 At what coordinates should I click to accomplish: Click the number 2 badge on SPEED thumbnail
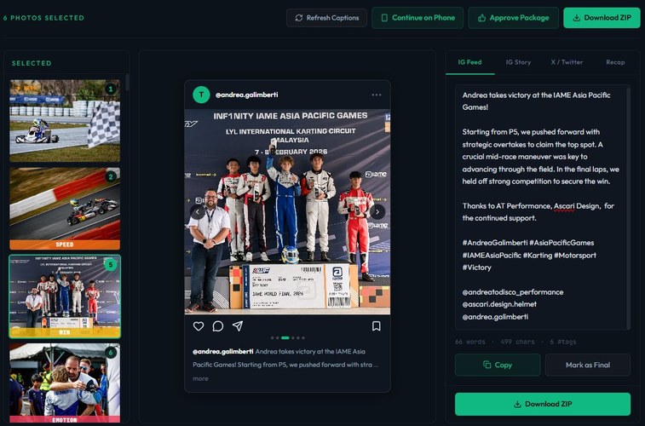pyautogui.click(x=110, y=177)
